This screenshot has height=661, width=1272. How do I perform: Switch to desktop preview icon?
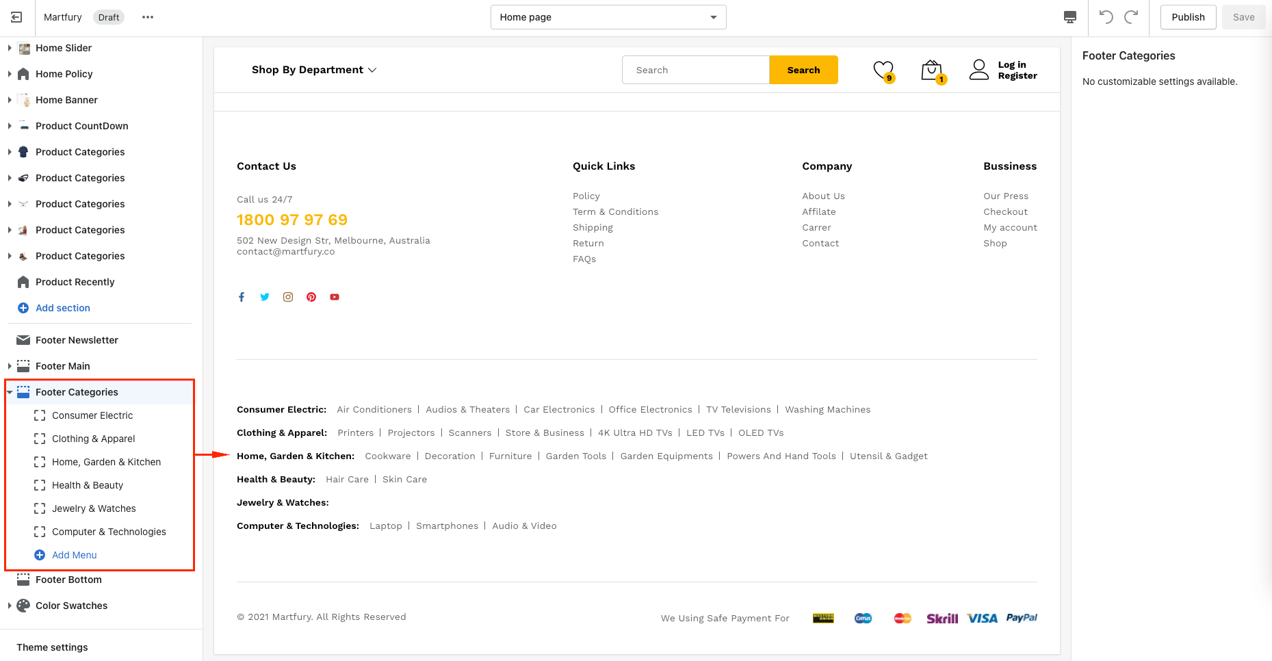1070,17
